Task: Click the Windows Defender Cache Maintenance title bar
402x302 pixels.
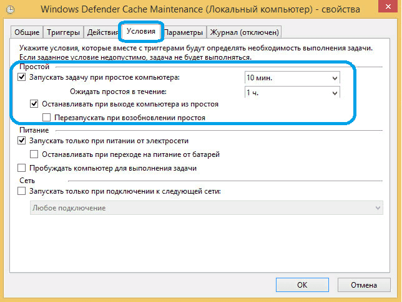Action: click(200, 9)
